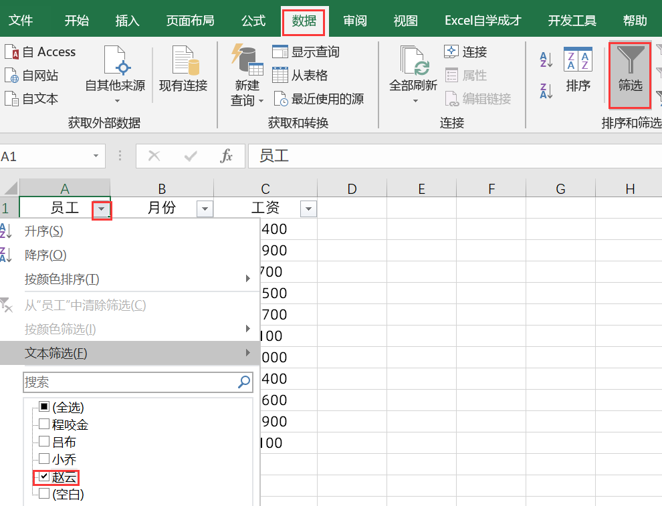The width and height of the screenshot is (662, 506).
Task: Switch to View (视图) tab
Action: tap(406, 20)
